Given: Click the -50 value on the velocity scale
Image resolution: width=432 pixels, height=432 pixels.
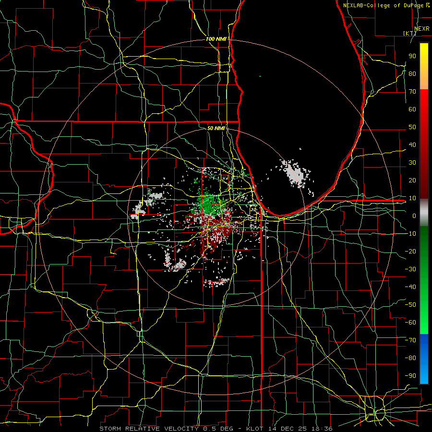Looking at the screenshot, I should point(410,305).
